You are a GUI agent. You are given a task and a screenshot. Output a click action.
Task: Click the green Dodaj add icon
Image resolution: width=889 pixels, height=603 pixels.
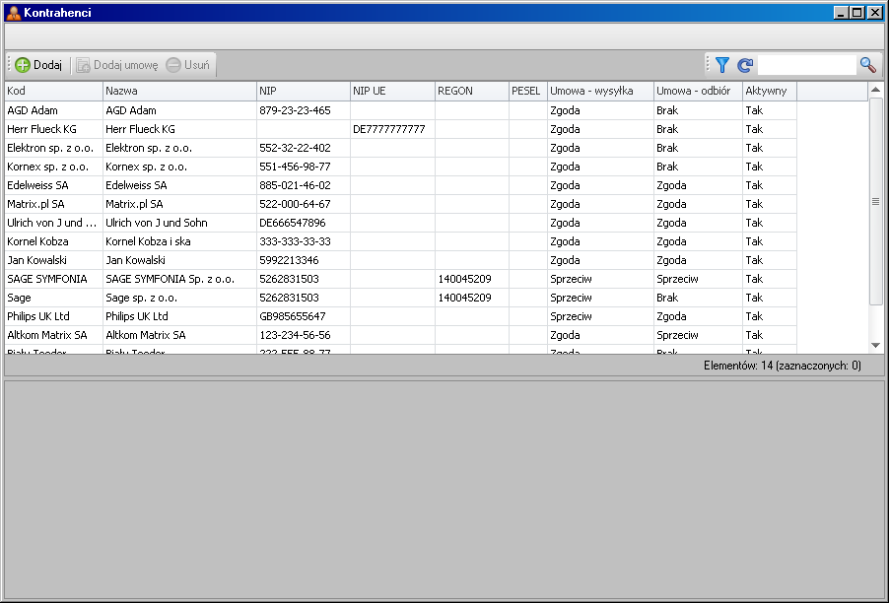[x=23, y=65]
